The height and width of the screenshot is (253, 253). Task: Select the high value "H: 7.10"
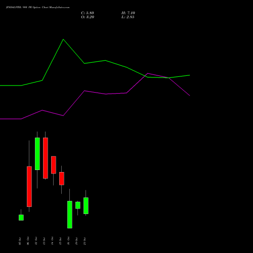(128, 13)
